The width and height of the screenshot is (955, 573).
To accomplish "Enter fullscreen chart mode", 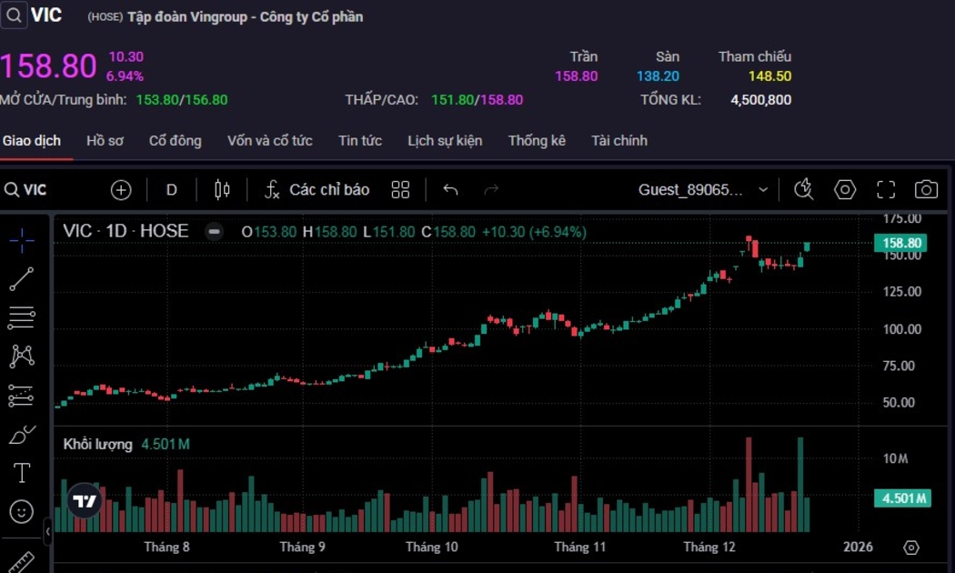I will [886, 189].
